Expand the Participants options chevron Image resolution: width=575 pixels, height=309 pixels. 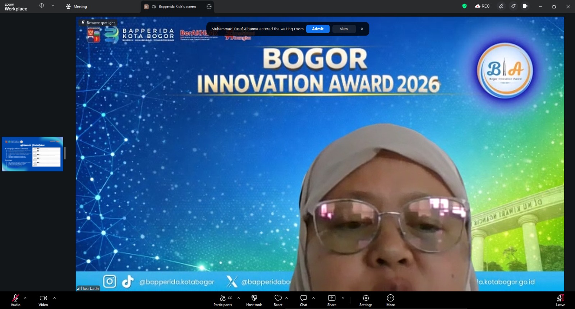tap(239, 298)
